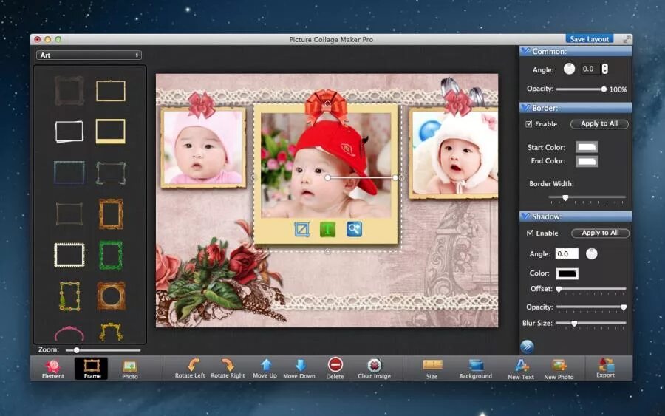Screen dimensions: 665x416
Task: Click the Blur Size slider
Action: pos(591,324)
